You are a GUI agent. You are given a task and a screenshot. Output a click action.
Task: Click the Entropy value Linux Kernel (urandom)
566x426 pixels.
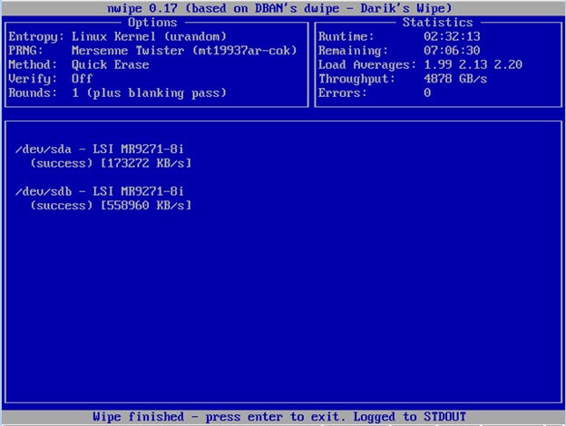[149, 36]
